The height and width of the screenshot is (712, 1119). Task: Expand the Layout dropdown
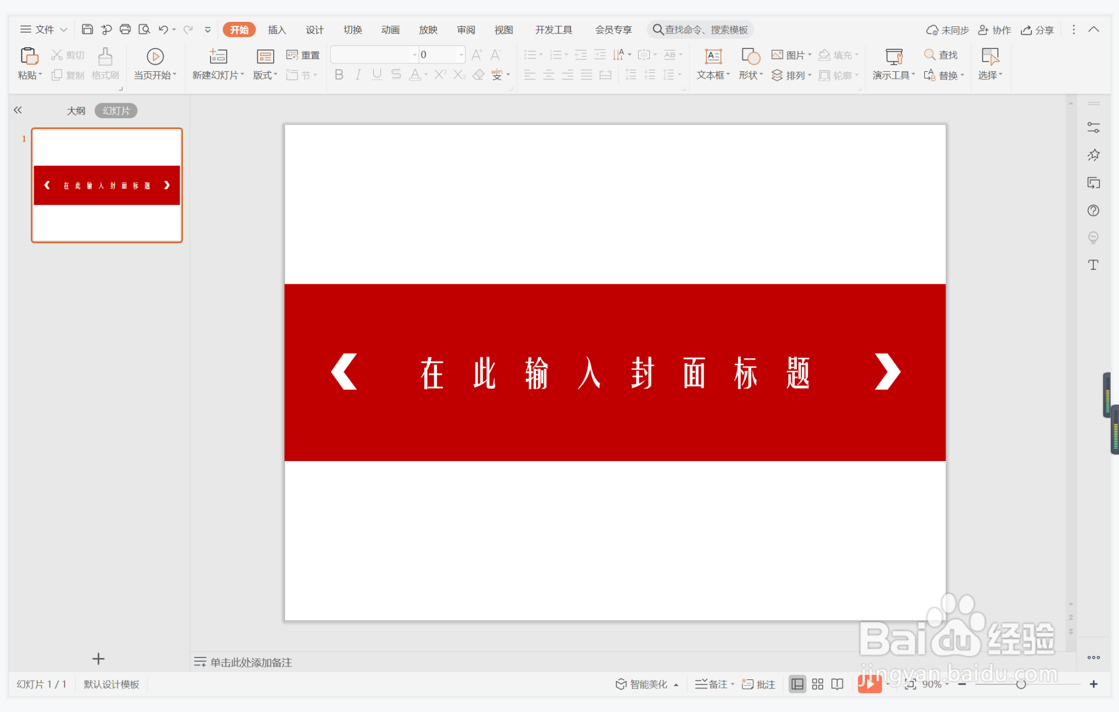coord(265,75)
